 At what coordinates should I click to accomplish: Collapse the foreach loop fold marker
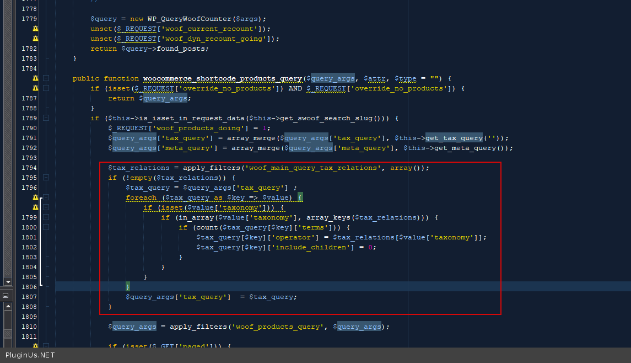point(46,197)
